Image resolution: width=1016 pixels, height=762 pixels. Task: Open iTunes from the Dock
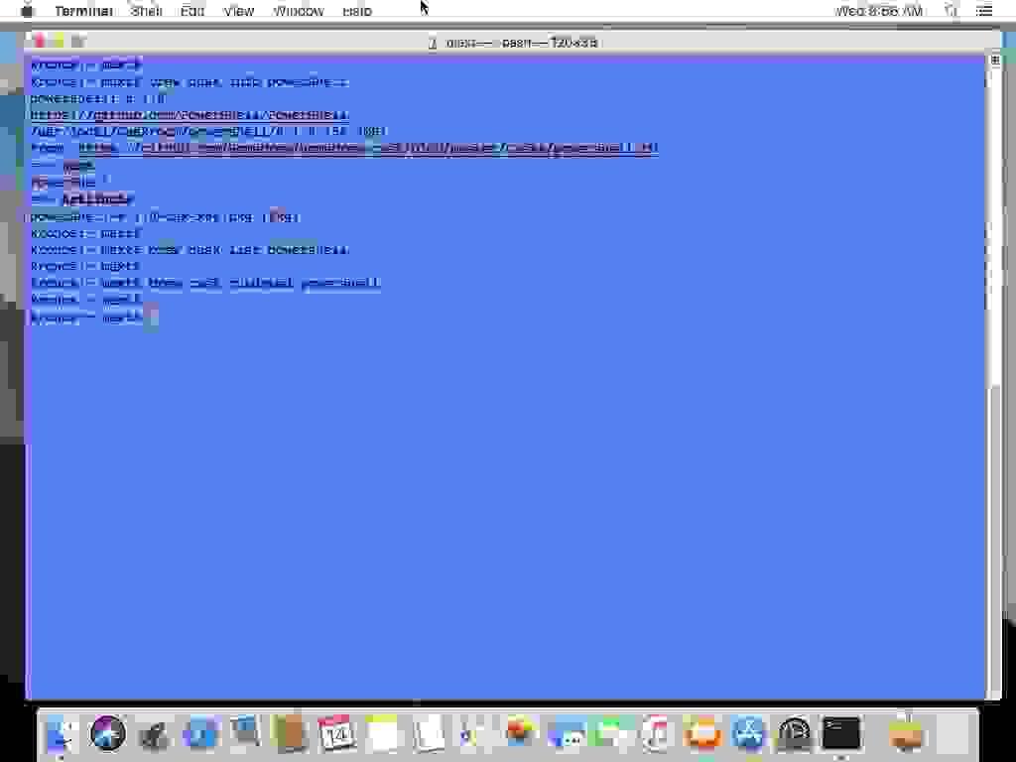click(655, 734)
